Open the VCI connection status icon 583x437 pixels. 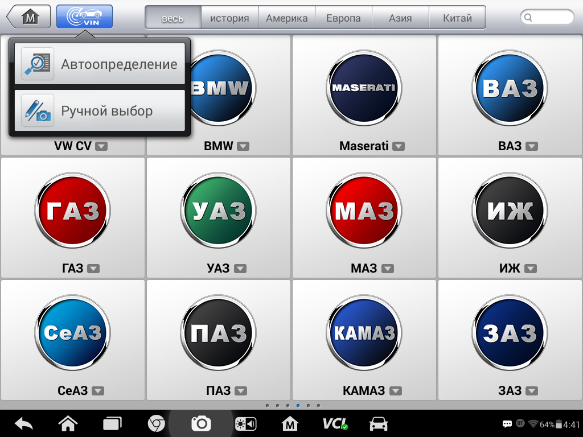click(x=335, y=424)
